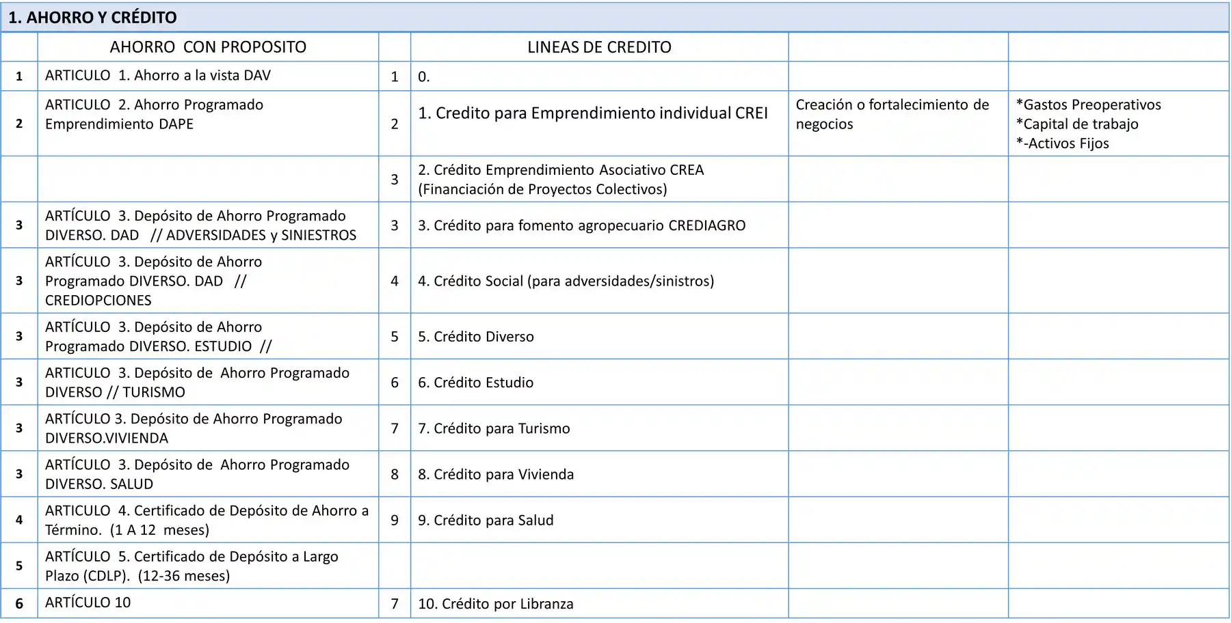This screenshot has width=1231, height=623.
Task: Click the '9. Crédito para Salud' cell
Action: click(x=599, y=520)
